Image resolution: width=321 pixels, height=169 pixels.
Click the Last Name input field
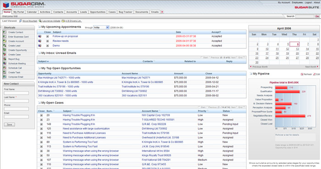point(17,101)
